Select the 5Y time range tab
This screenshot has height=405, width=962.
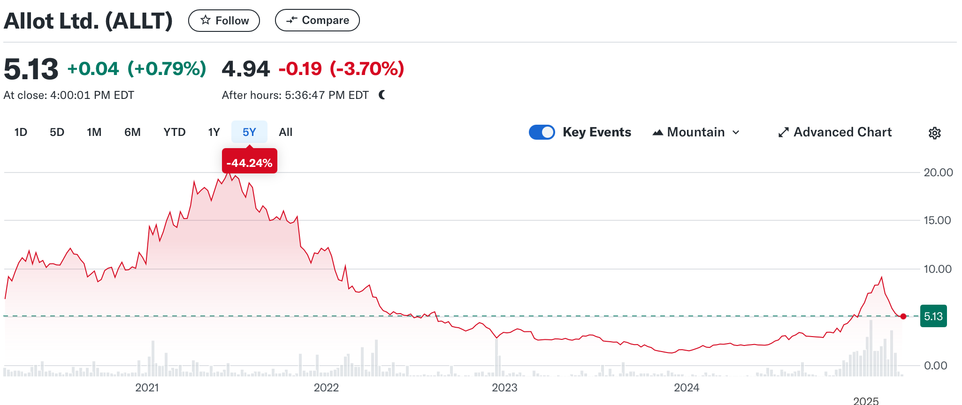[x=249, y=132]
